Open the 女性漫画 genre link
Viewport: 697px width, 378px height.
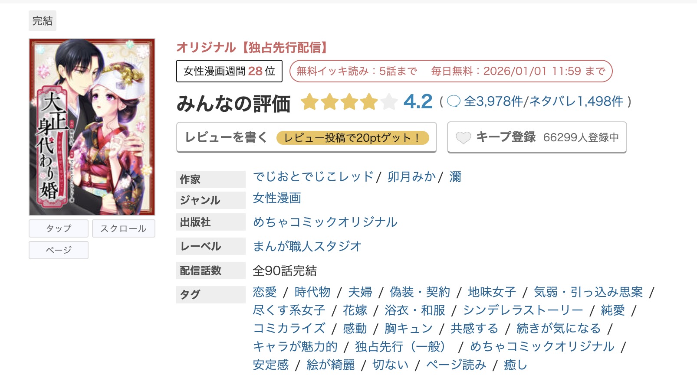coord(277,199)
